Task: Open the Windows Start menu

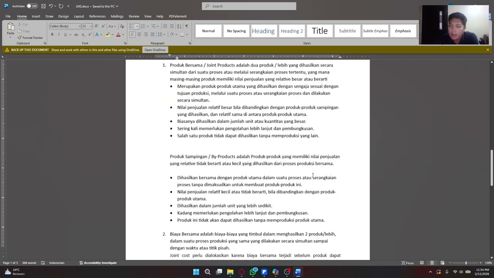Action: click(x=196, y=272)
